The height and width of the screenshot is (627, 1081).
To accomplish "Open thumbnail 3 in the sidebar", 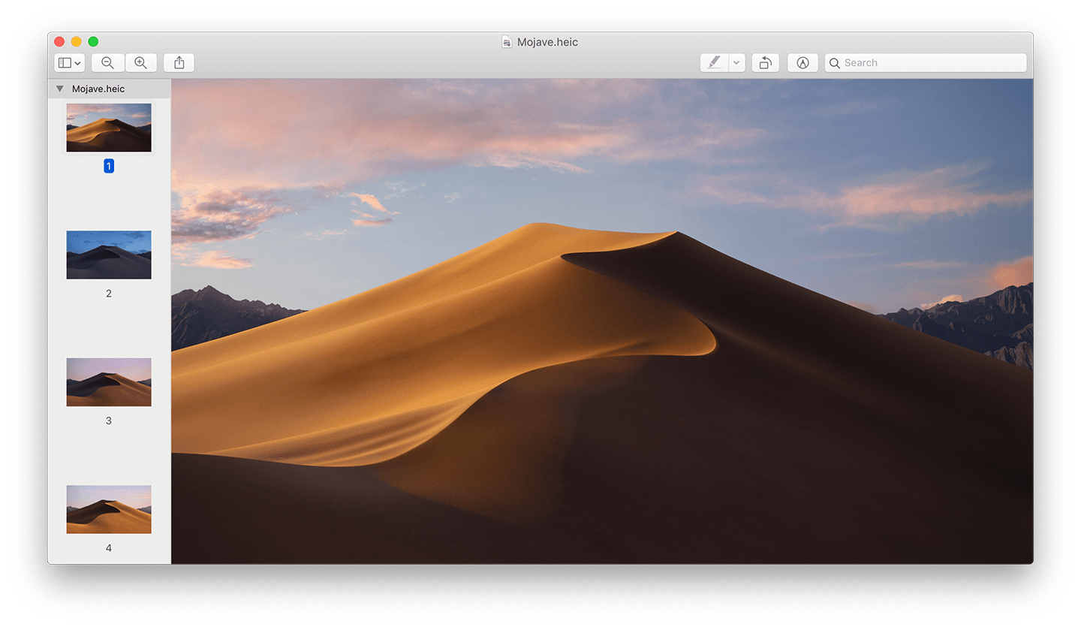I will pyautogui.click(x=109, y=382).
